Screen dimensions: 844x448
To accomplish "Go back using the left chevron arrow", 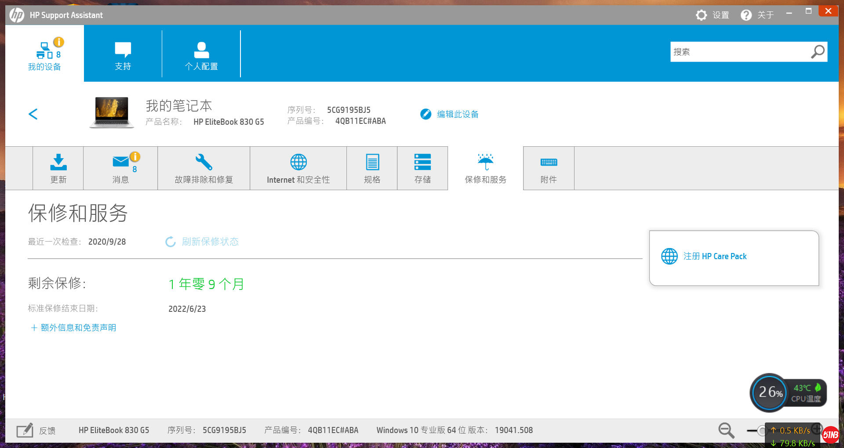I will 33,114.
